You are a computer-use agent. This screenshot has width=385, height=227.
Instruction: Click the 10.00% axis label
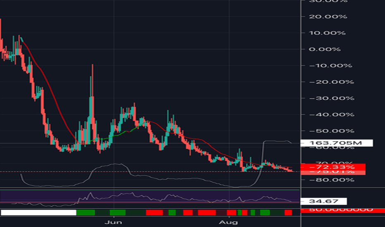pyautogui.click(x=327, y=33)
